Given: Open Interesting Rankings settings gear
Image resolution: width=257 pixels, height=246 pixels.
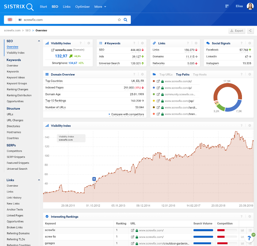Looking at the screenshot, I should pyautogui.click(x=250, y=216).
